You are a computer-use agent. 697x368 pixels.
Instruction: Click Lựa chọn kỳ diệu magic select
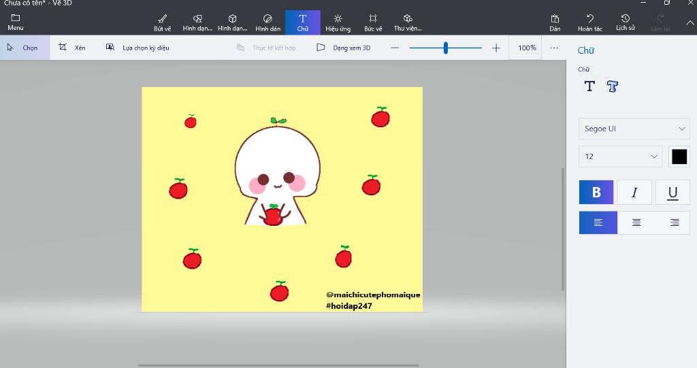tap(137, 48)
